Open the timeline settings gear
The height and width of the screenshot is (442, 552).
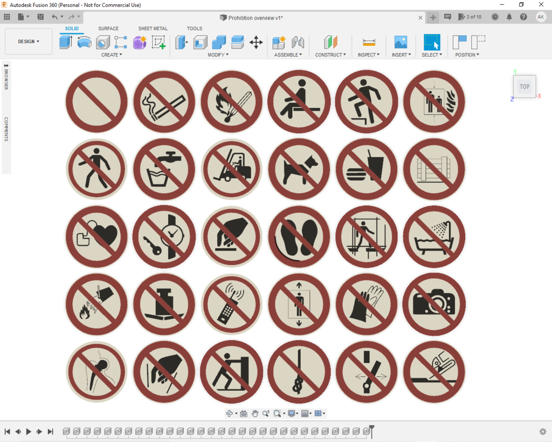(542, 431)
